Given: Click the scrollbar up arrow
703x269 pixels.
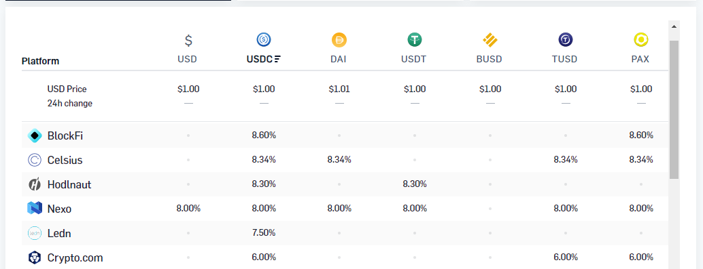Looking at the screenshot, I should (674, 26).
